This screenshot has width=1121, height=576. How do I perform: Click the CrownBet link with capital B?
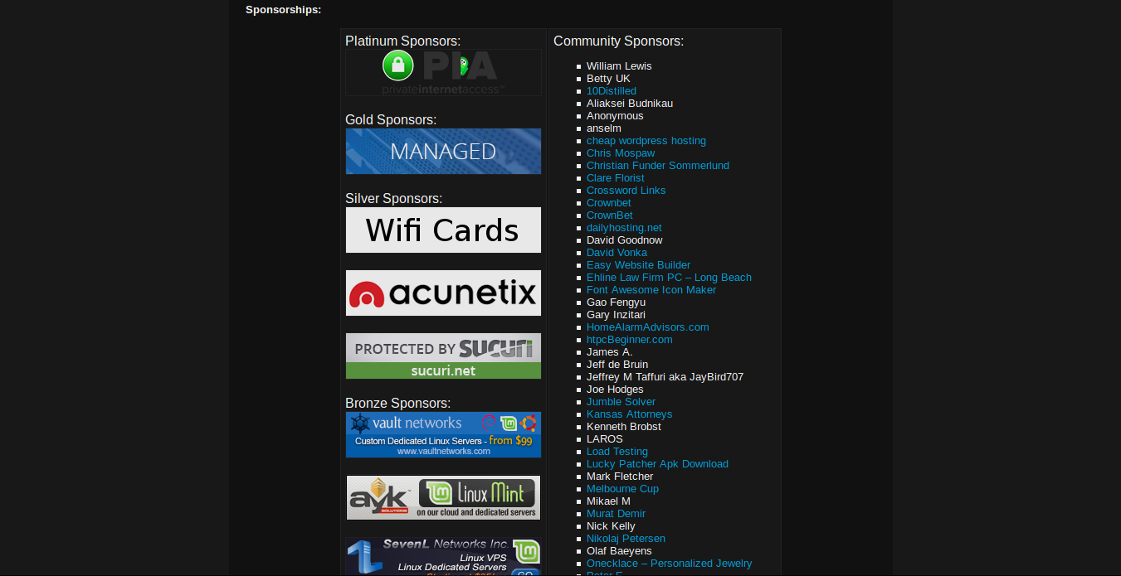coord(610,215)
